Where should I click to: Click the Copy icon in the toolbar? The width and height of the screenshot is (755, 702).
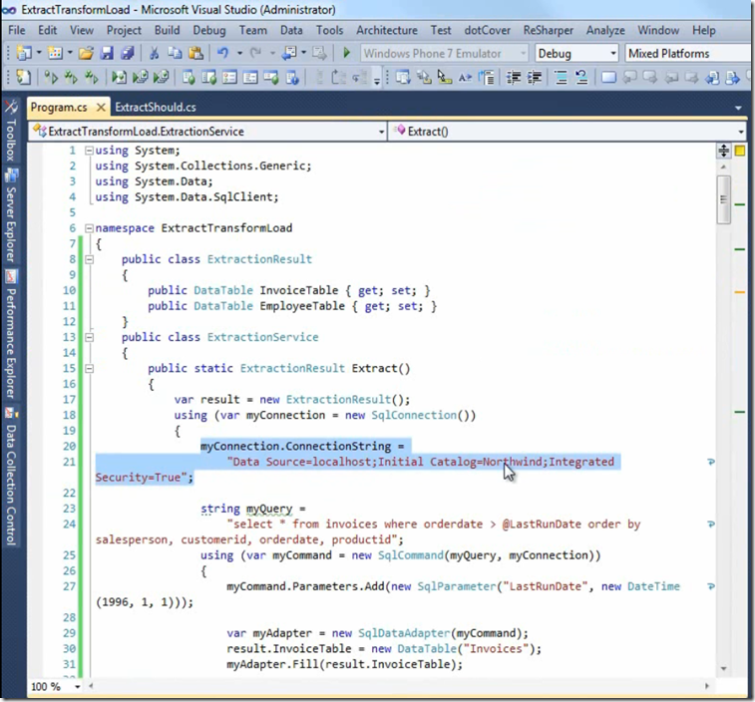tap(175, 53)
